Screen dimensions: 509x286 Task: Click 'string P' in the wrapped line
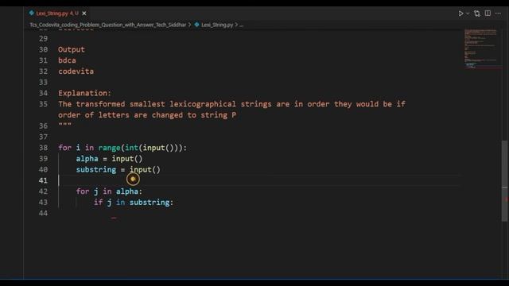point(218,115)
